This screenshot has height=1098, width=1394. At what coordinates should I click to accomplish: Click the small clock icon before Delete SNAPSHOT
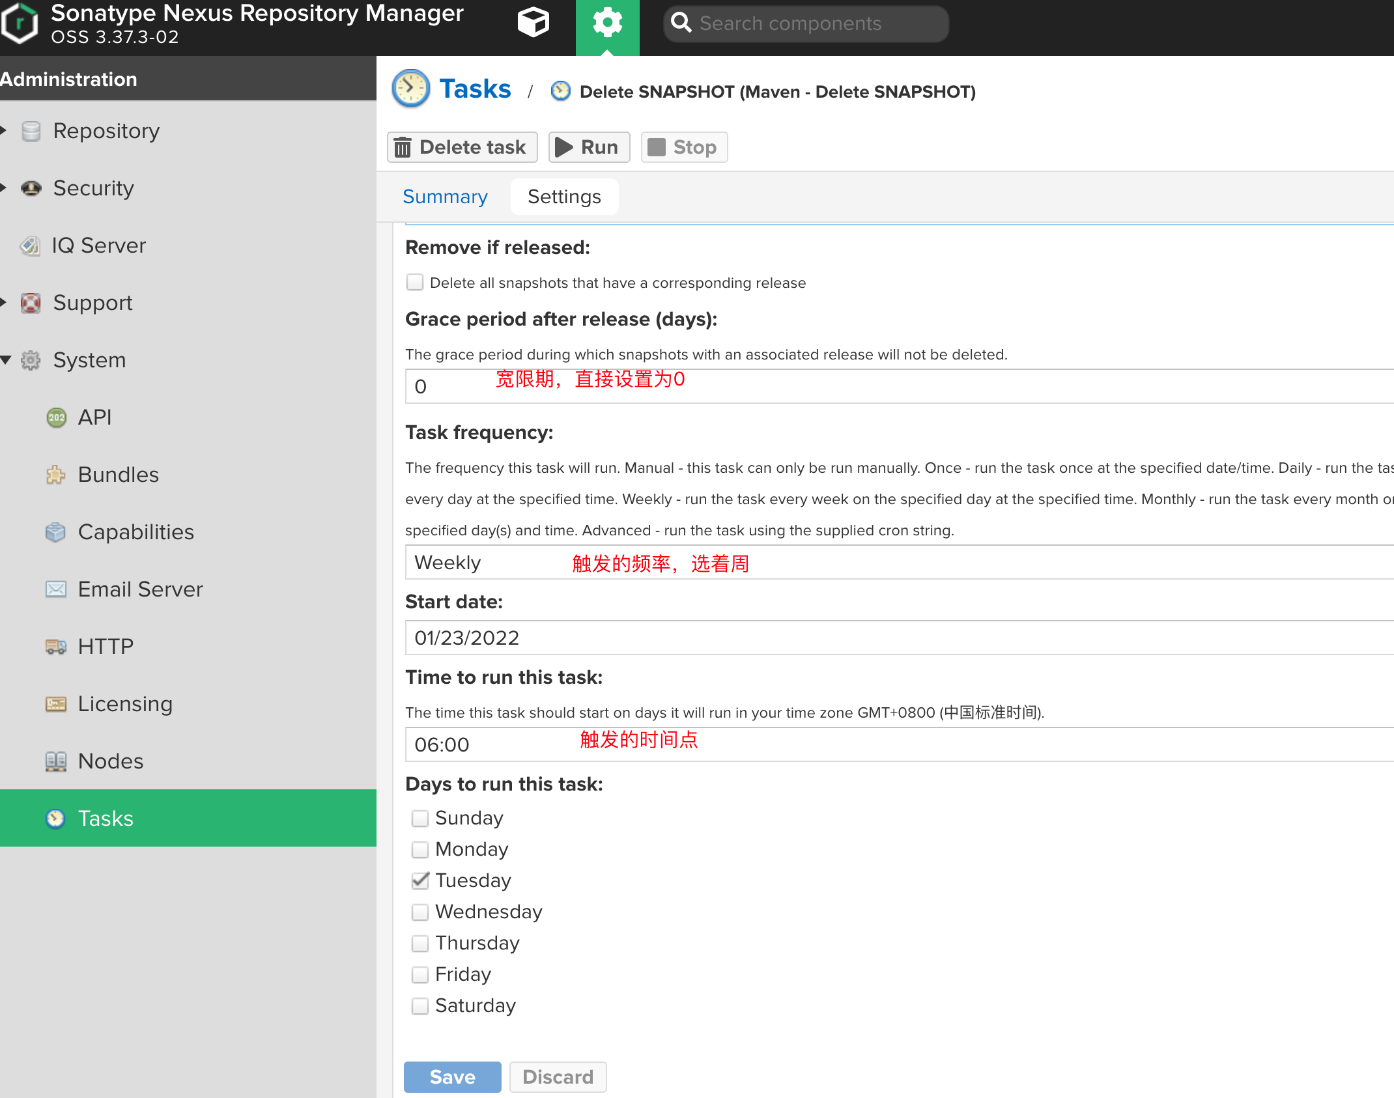(560, 91)
